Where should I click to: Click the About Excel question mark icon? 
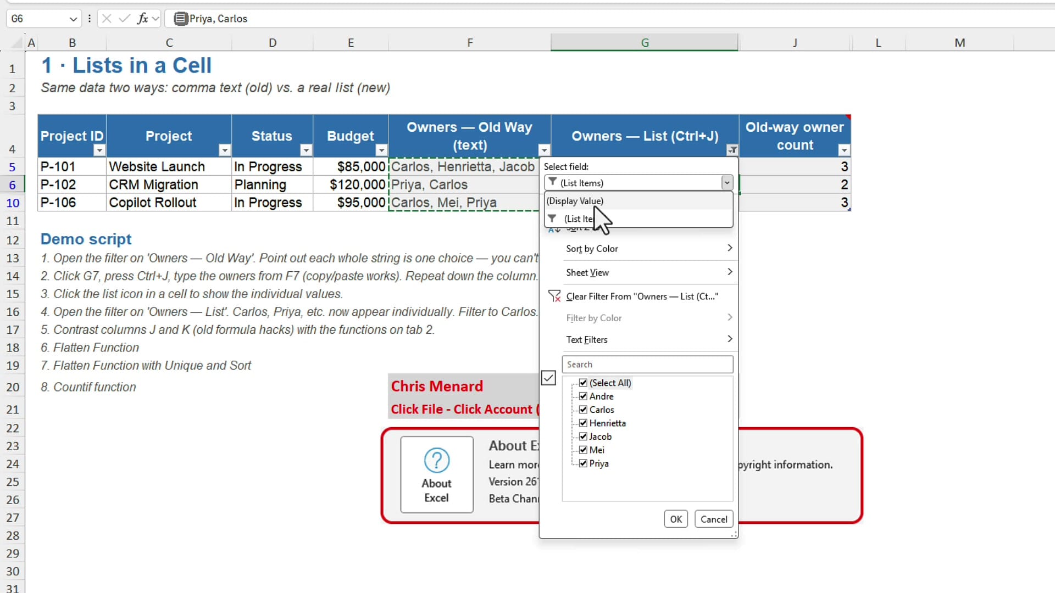(x=437, y=460)
